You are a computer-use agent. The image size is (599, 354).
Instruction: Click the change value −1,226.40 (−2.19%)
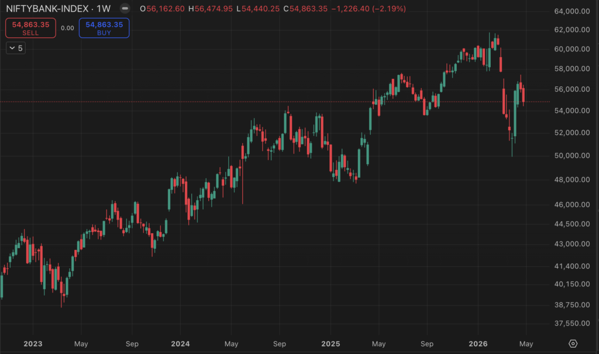[369, 9]
